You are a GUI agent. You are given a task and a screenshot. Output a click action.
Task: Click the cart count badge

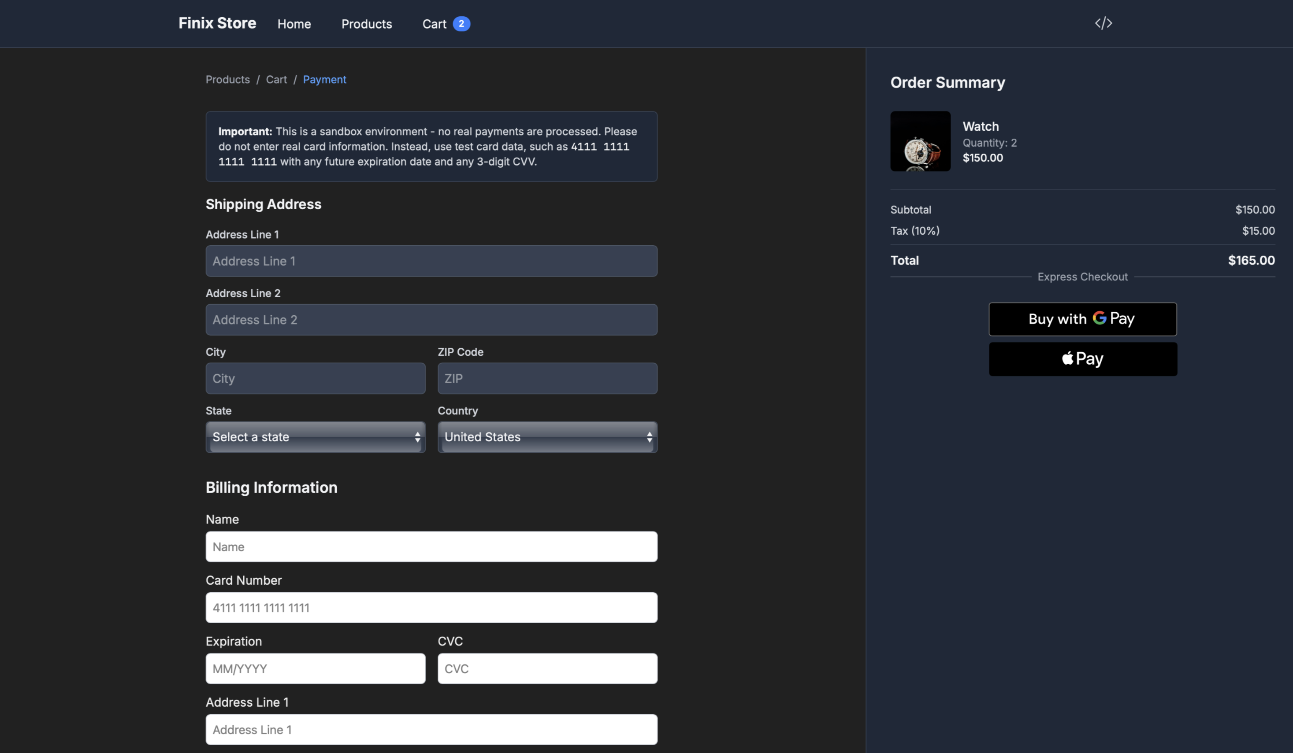[461, 24]
